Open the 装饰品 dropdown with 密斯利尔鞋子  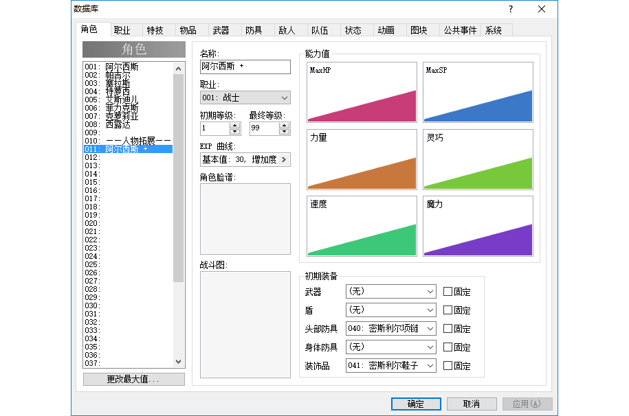[390, 365]
